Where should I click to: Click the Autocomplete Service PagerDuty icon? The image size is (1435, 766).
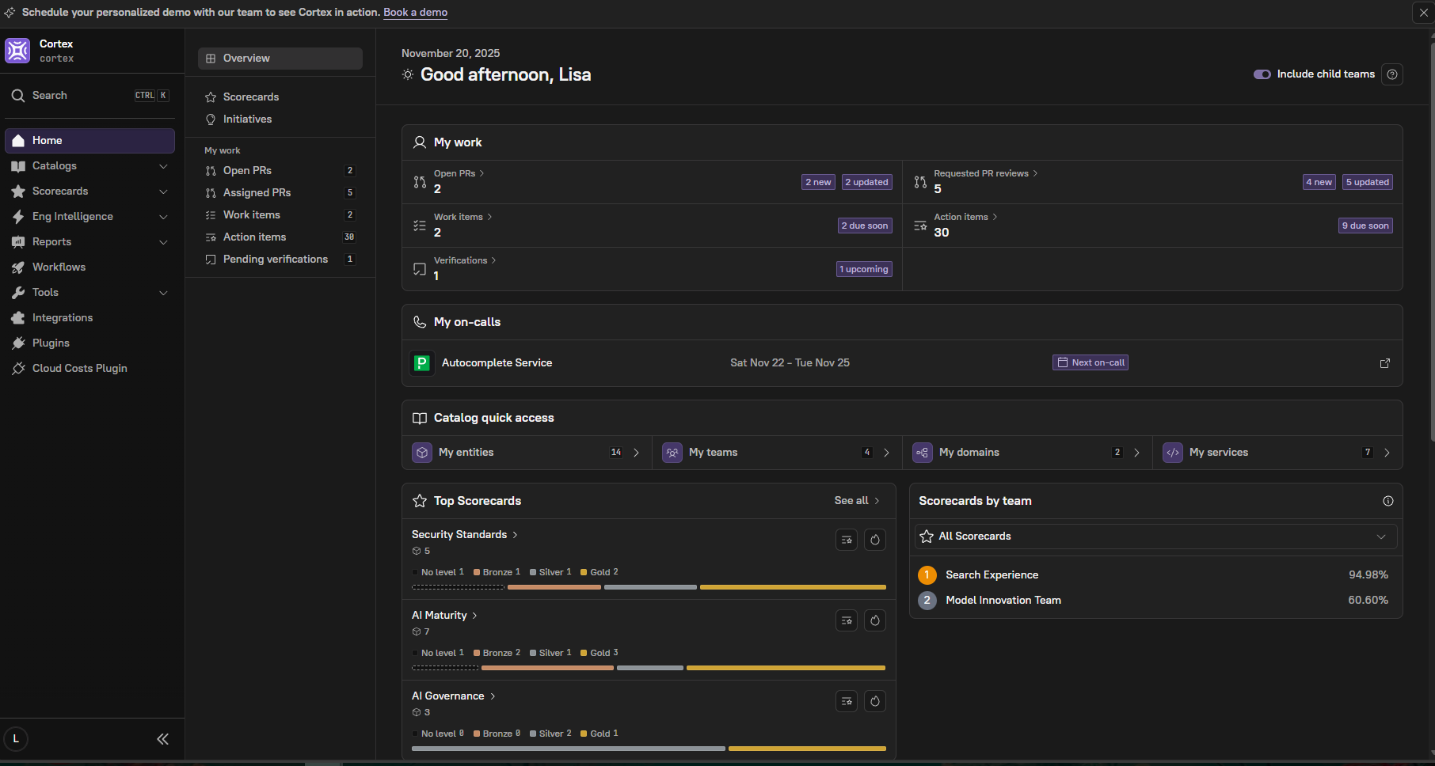(x=422, y=363)
